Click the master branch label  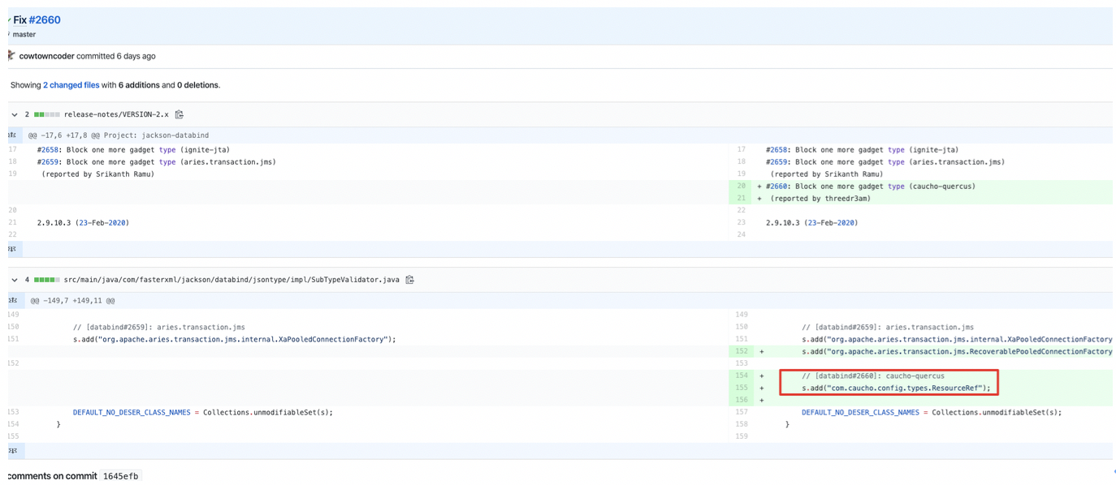(x=24, y=34)
